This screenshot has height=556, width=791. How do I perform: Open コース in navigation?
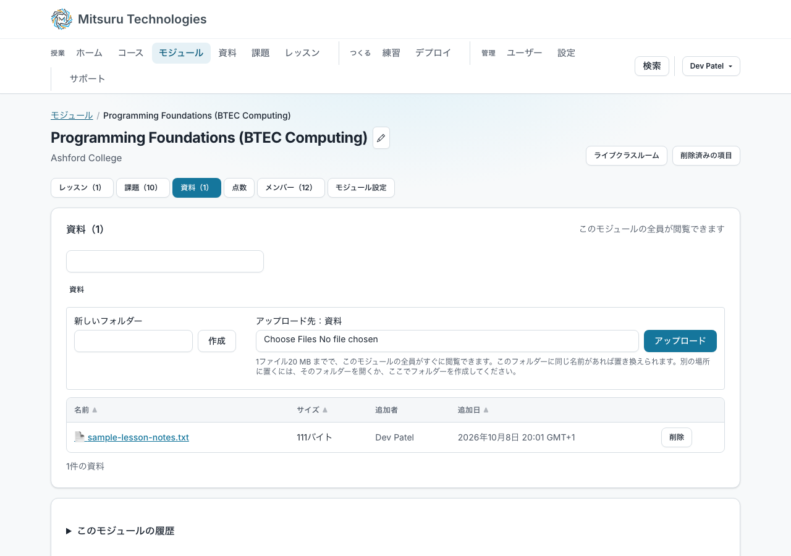click(x=130, y=53)
